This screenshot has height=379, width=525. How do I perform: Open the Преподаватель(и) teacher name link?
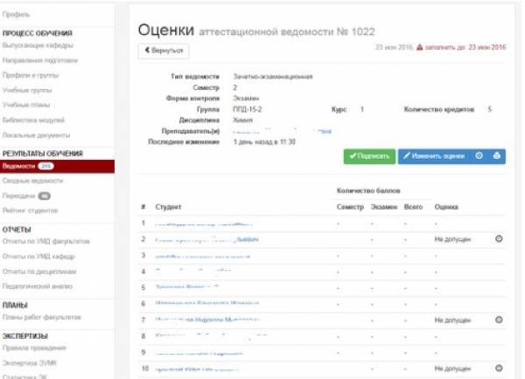tap(282, 131)
